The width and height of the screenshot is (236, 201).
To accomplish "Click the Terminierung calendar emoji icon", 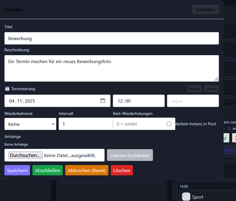I will point(7,89).
